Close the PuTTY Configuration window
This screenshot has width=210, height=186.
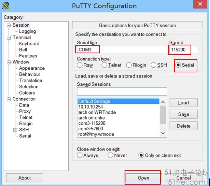pyautogui.click(x=200, y=4)
